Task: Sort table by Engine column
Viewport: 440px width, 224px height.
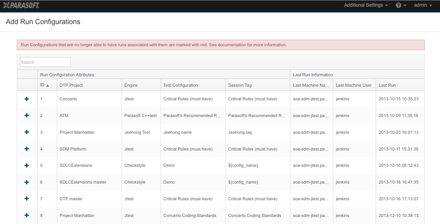Action: pos(141,85)
